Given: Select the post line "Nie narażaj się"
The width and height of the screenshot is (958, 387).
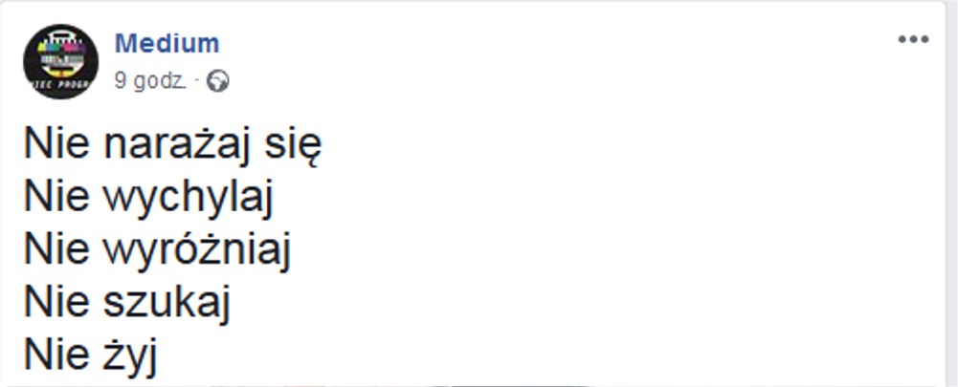Looking at the screenshot, I should point(173,146).
